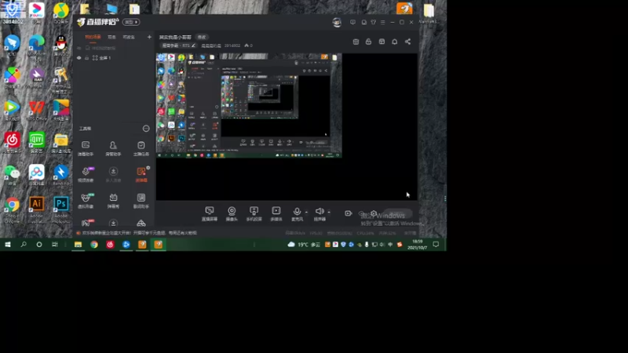
Task: Open the WeChat desktop shortcut
Action: tap(12, 176)
